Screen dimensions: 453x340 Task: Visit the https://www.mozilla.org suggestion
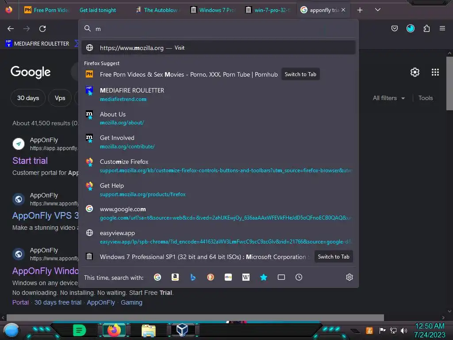[x=219, y=48]
